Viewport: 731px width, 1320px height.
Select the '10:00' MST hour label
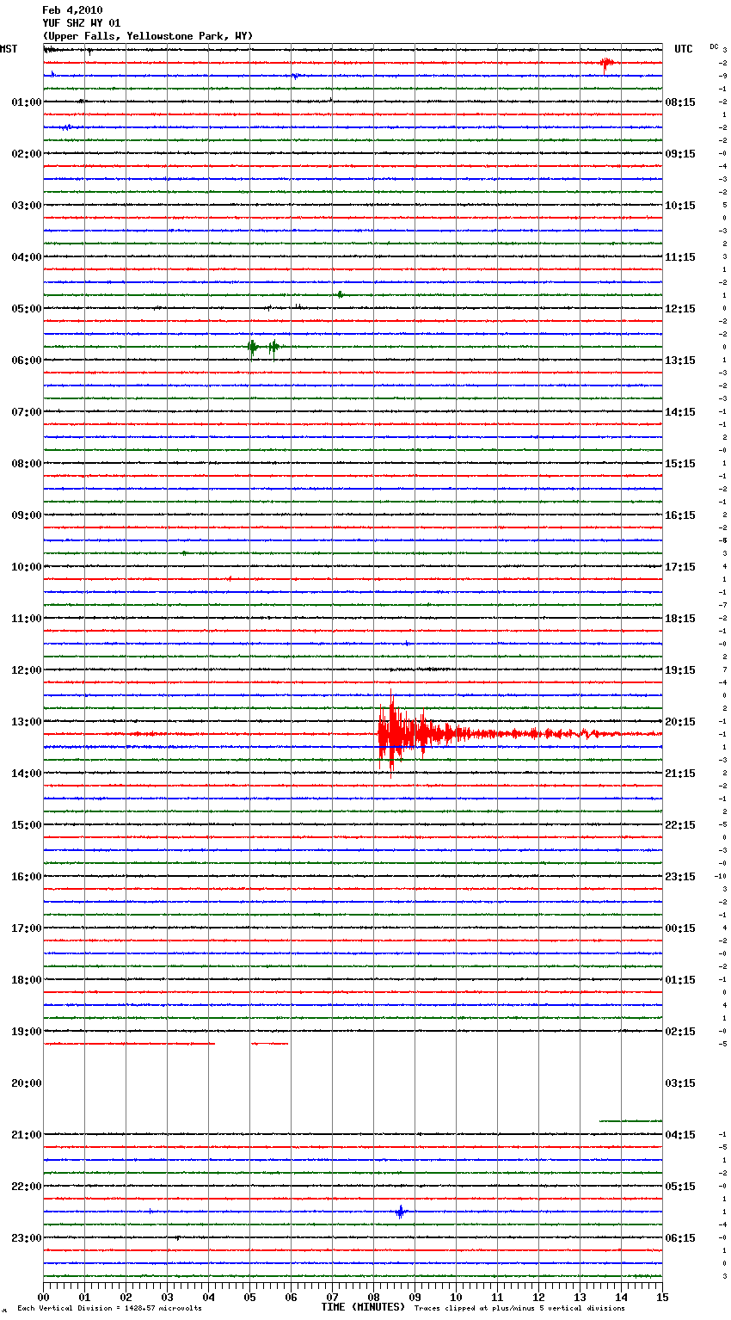point(26,567)
